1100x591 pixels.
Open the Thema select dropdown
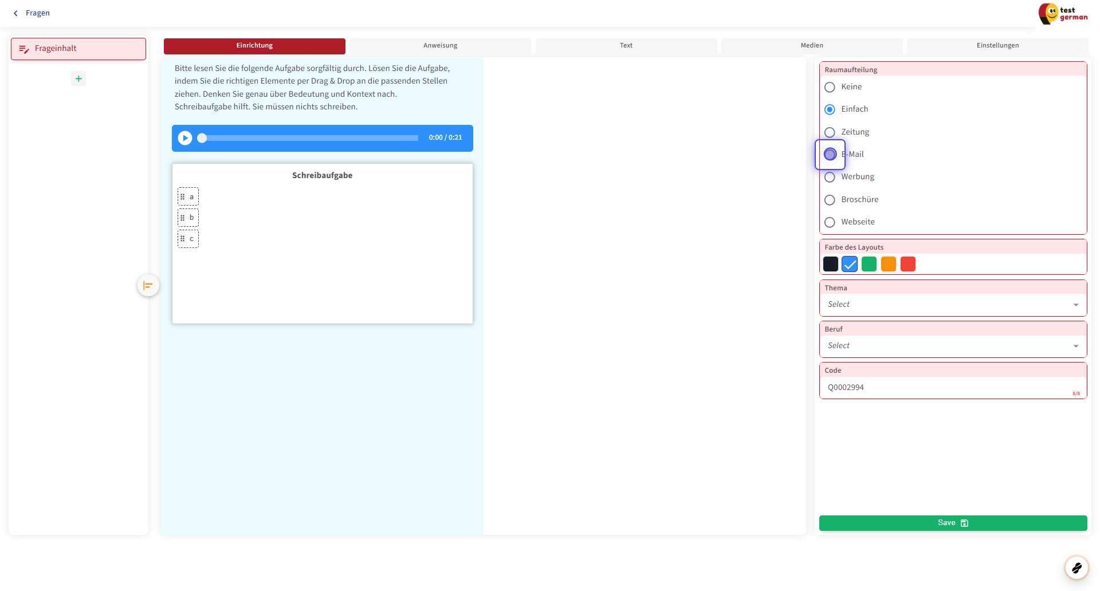point(952,305)
